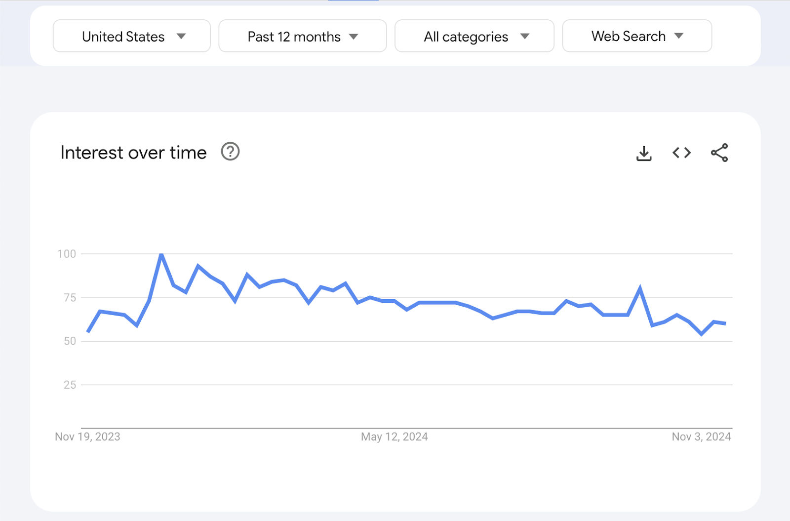790x521 pixels.
Task: Open the All categories dropdown
Action: pyautogui.click(x=474, y=36)
